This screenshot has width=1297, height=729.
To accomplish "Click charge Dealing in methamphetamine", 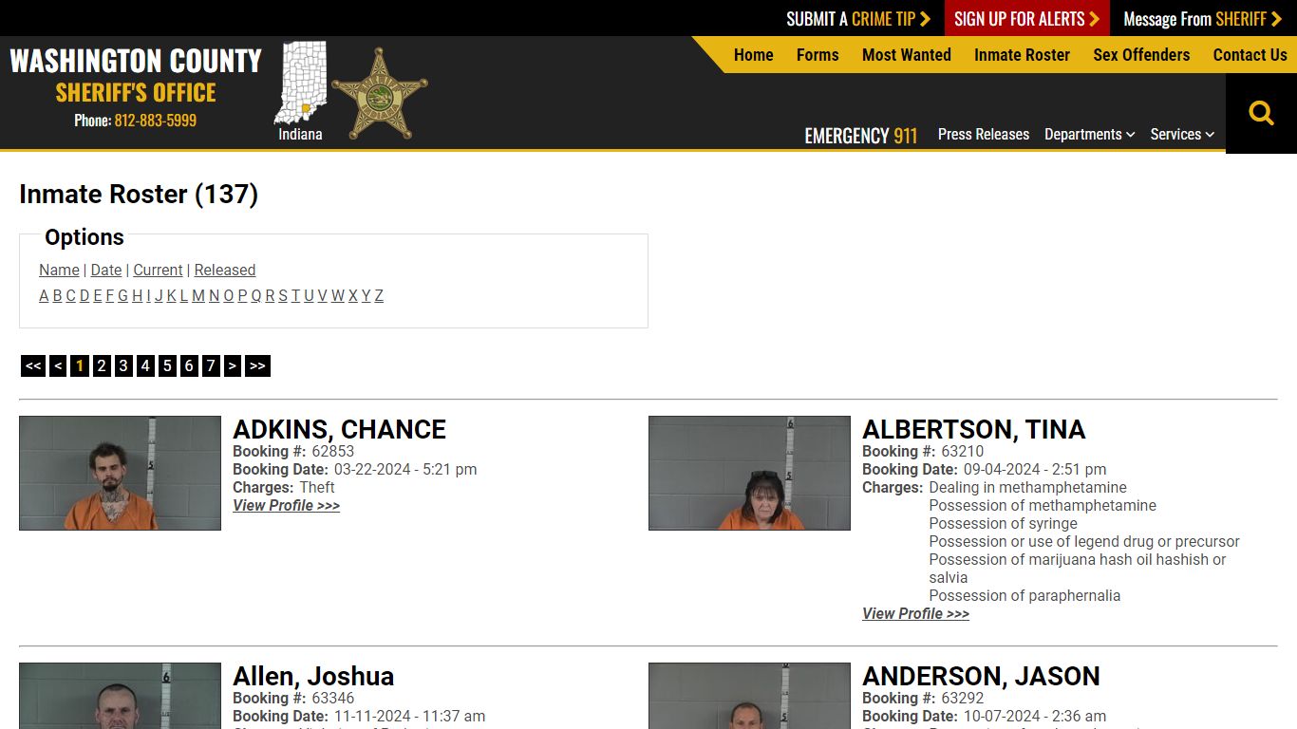I will point(1027,488).
